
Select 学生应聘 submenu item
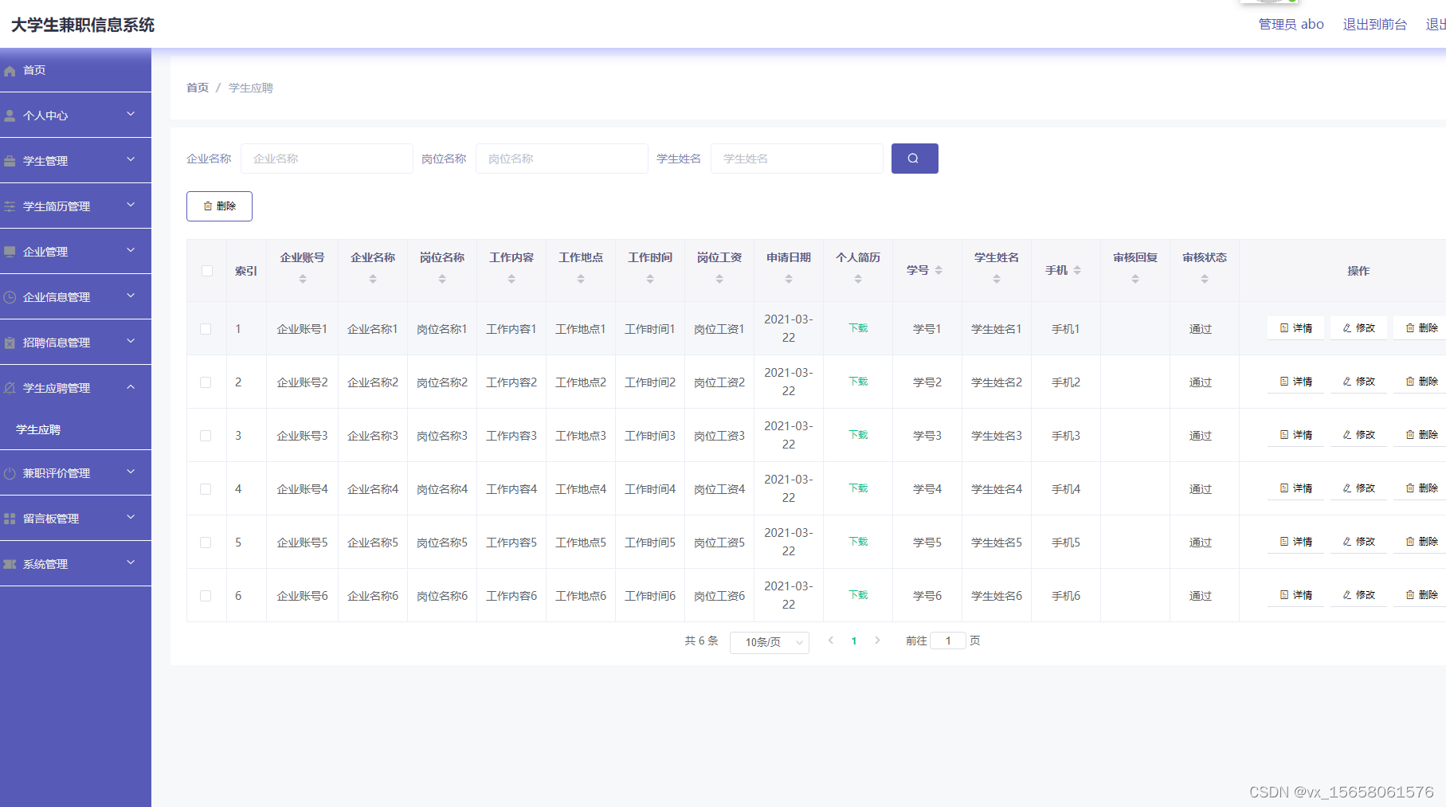point(76,429)
